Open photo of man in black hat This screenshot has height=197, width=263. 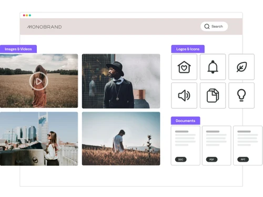click(121, 81)
